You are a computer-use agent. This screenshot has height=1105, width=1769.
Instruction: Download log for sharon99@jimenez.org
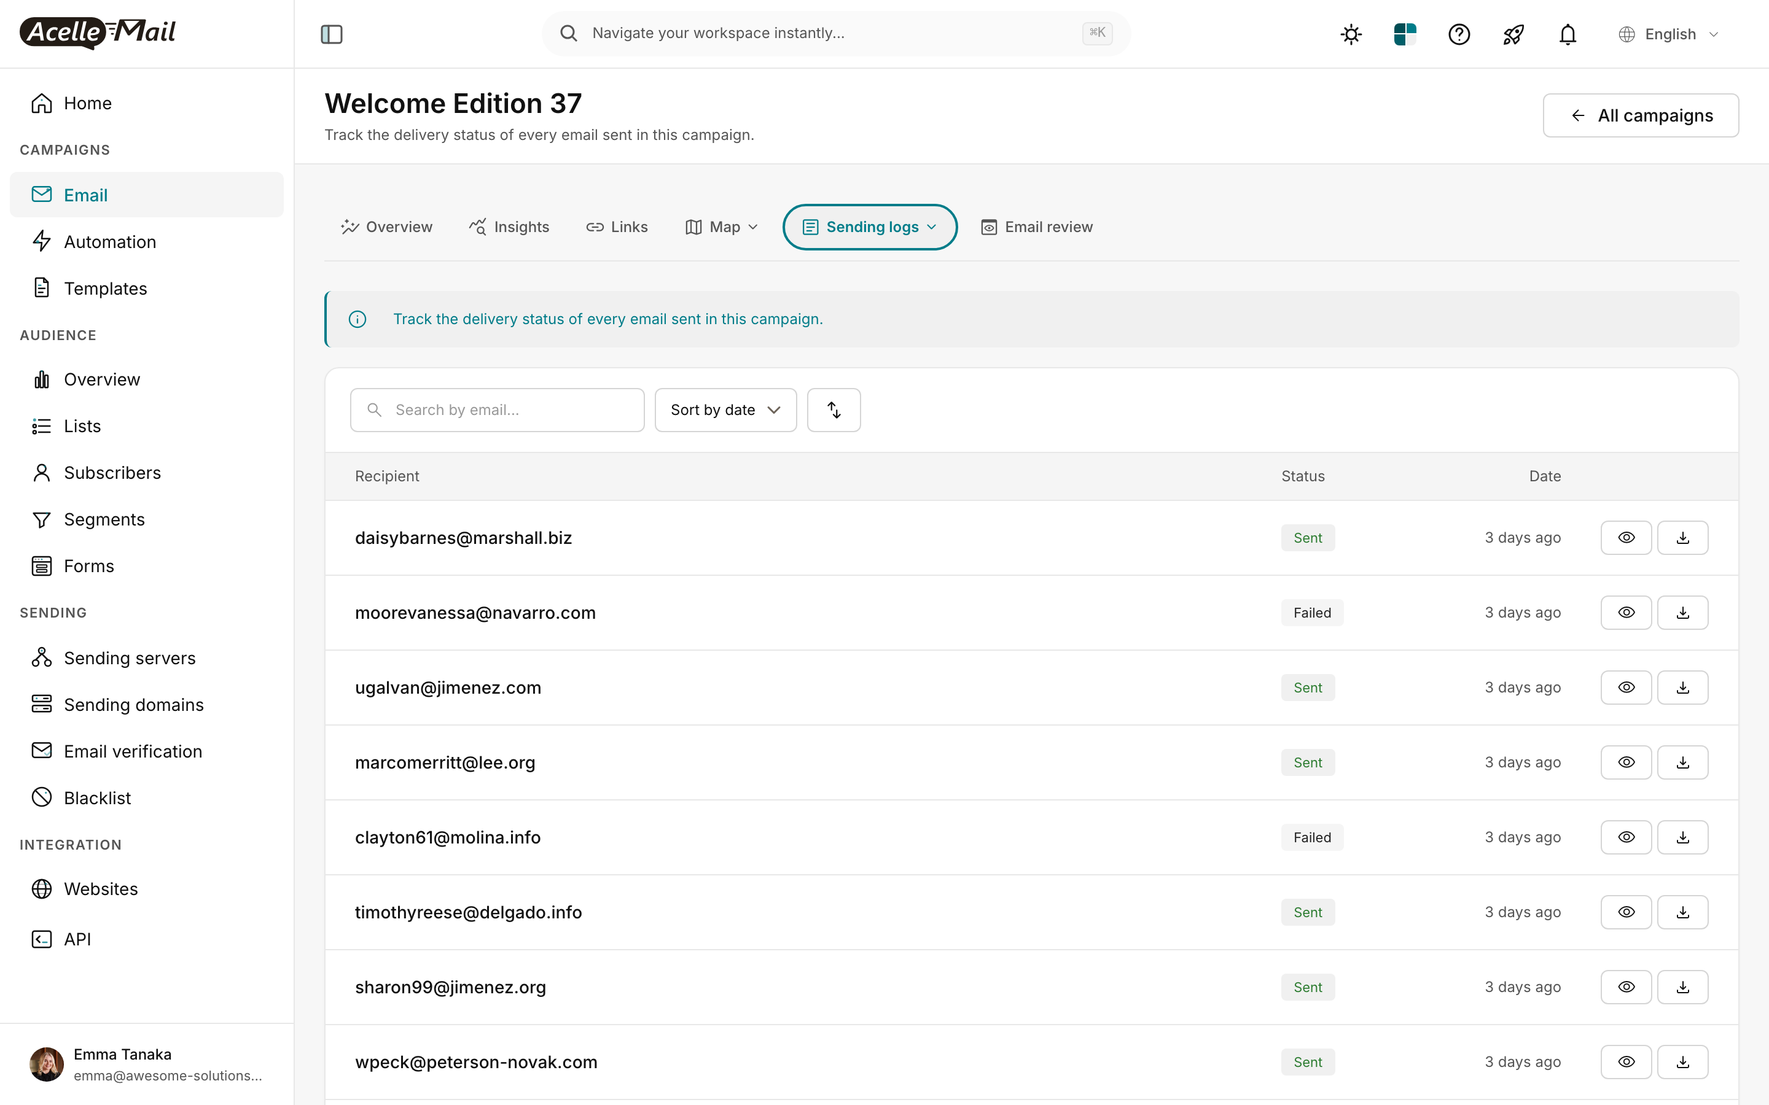[1682, 987]
